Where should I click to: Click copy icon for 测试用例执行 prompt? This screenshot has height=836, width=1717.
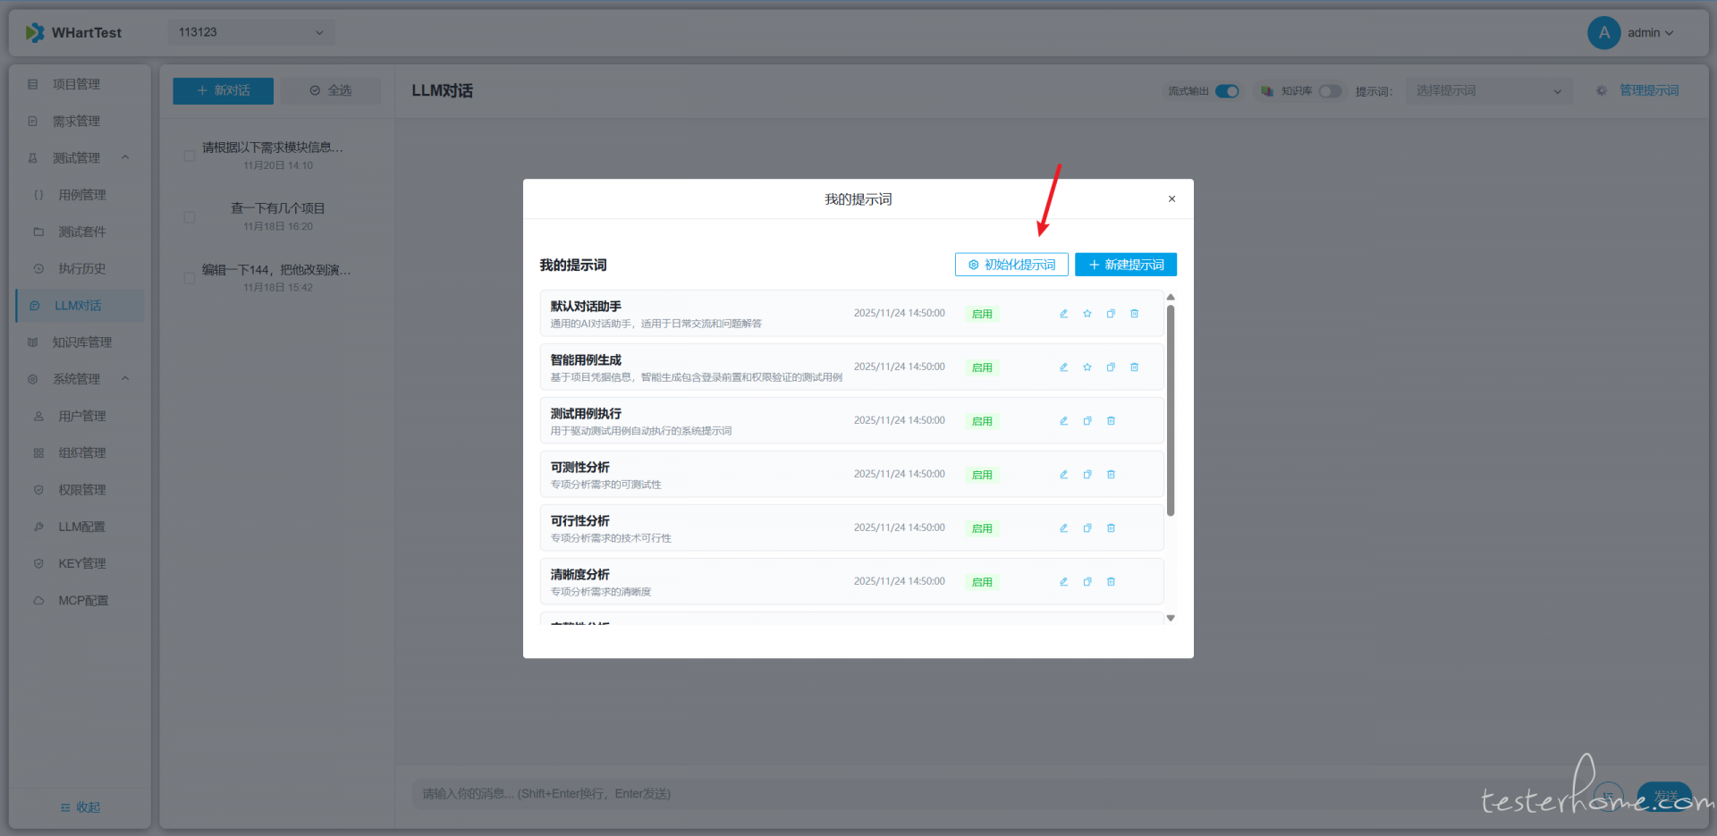click(x=1087, y=421)
